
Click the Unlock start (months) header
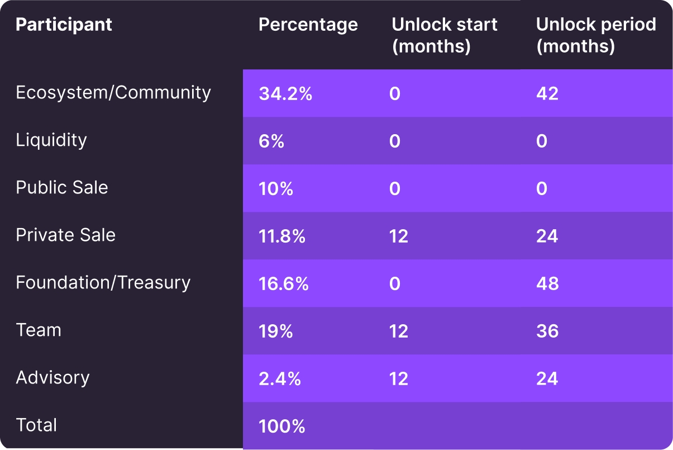pyautogui.click(x=444, y=35)
